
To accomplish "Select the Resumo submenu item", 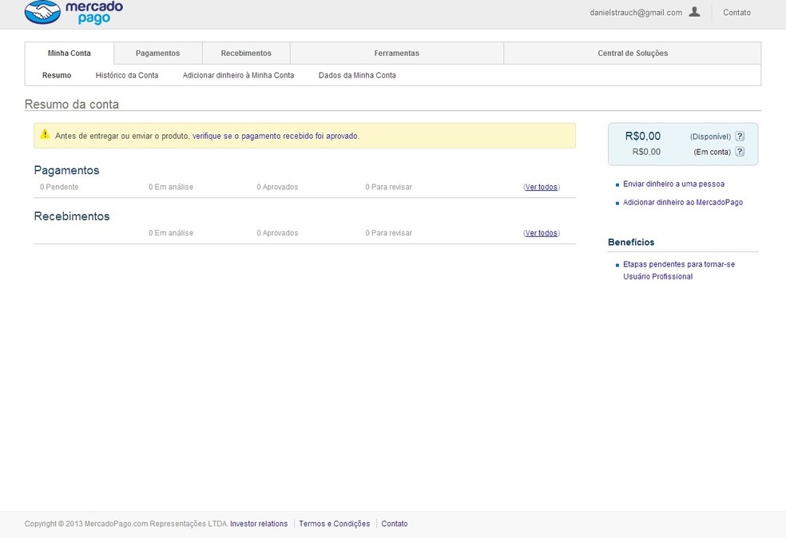I will coord(57,75).
